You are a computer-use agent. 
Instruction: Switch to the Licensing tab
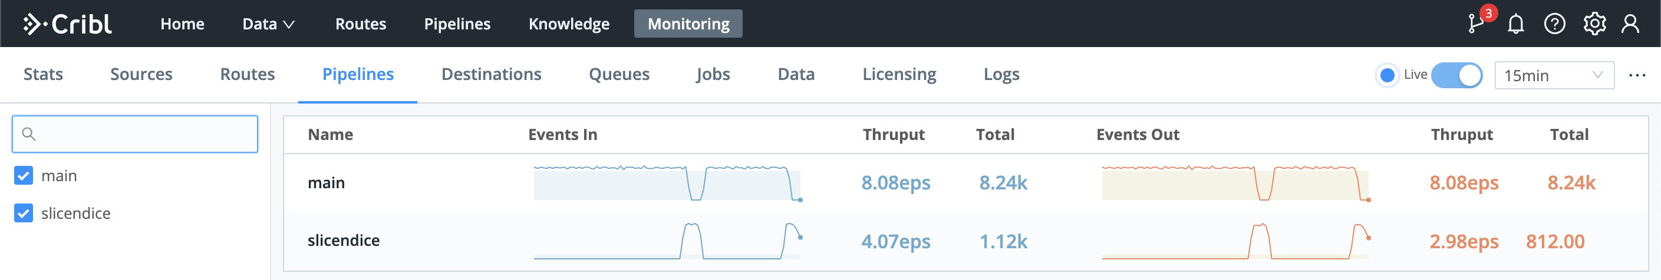tap(899, 74)
